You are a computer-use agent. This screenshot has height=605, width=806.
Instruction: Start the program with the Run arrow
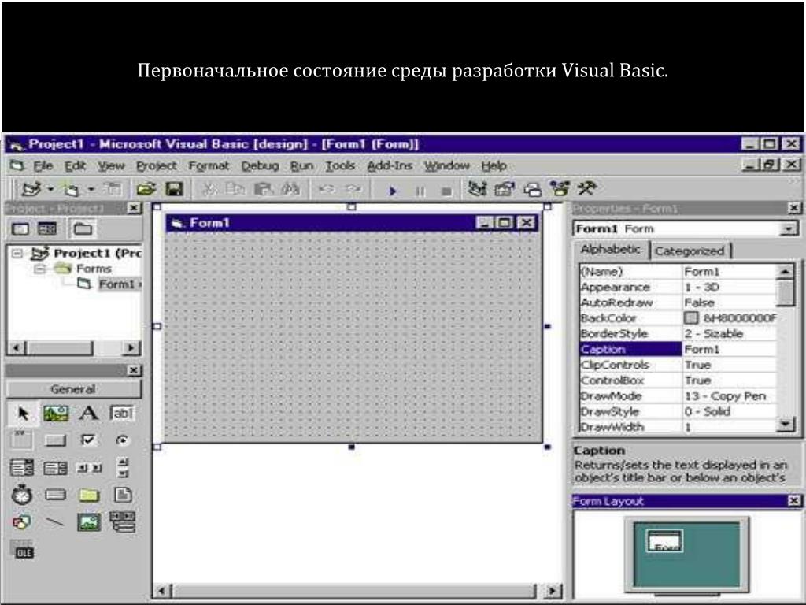coord(393,191)
